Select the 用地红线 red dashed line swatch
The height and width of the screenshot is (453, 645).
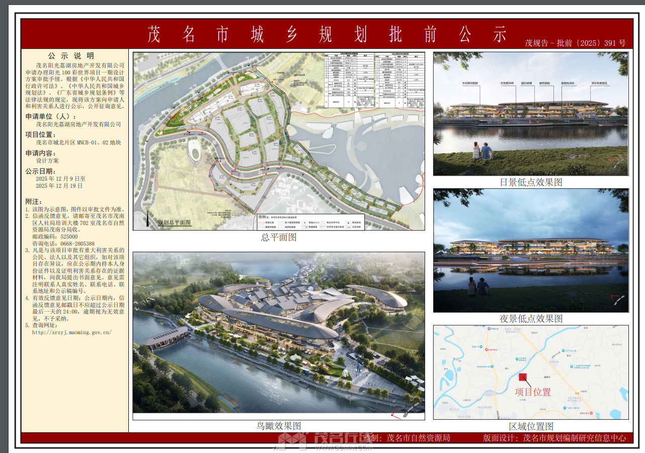point(262,222)
